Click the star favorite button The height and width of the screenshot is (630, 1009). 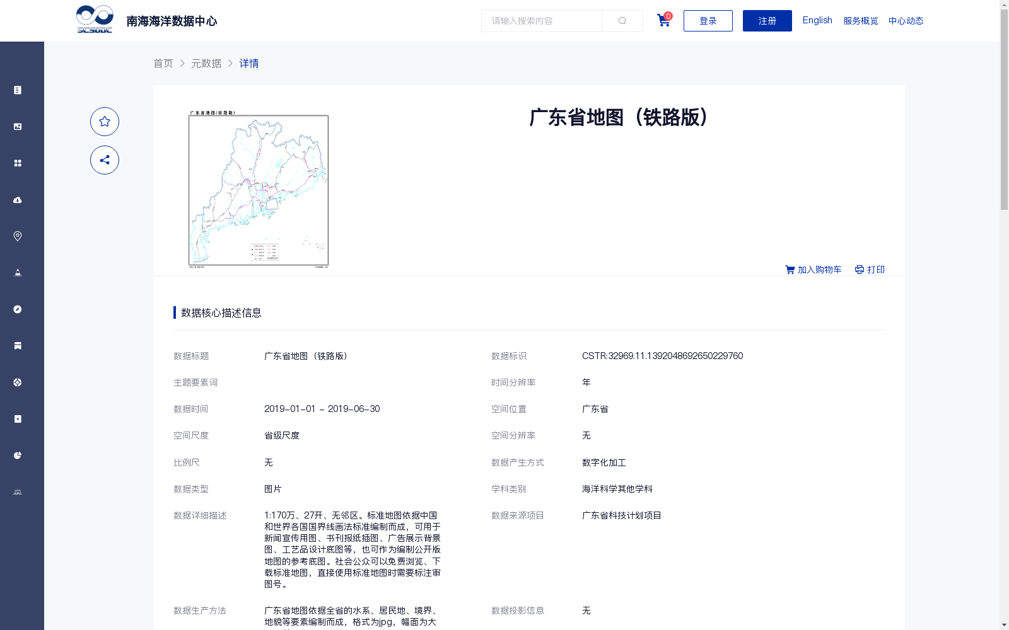[105, 122]
